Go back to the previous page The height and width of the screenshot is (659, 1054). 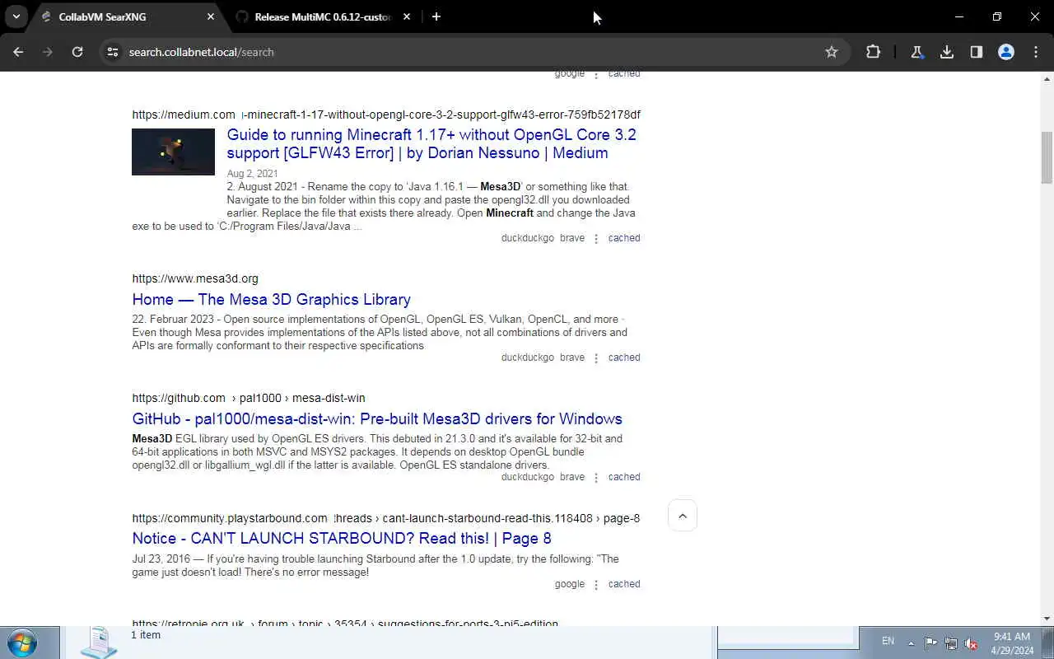[x=18, y=52]
